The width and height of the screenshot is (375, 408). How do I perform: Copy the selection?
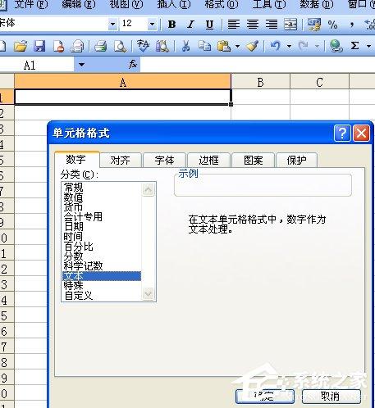(204, 46)
